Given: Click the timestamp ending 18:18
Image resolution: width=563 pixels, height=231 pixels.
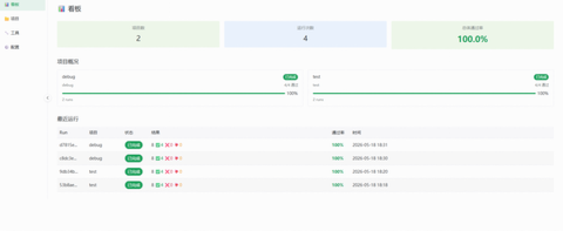Looking at the screenshot, I should [370, 185].
